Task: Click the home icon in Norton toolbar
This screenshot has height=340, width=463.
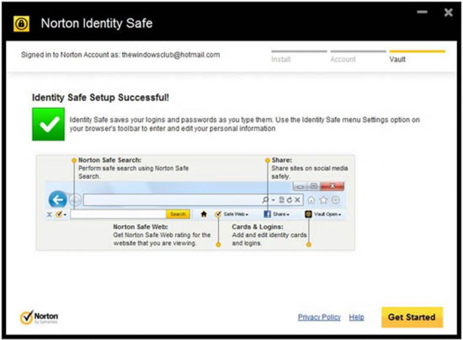Action: click(x=204, y=214)
